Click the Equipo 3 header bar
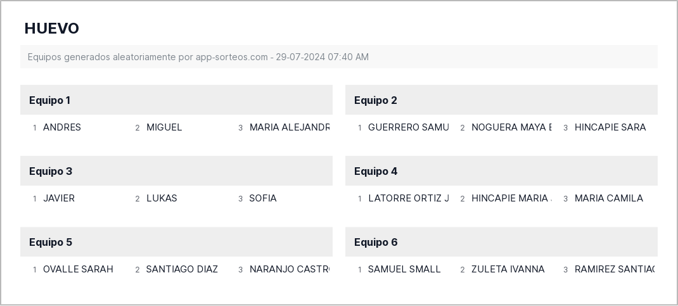This screenshot has width=678, height=306. click(x=176, y=171)
